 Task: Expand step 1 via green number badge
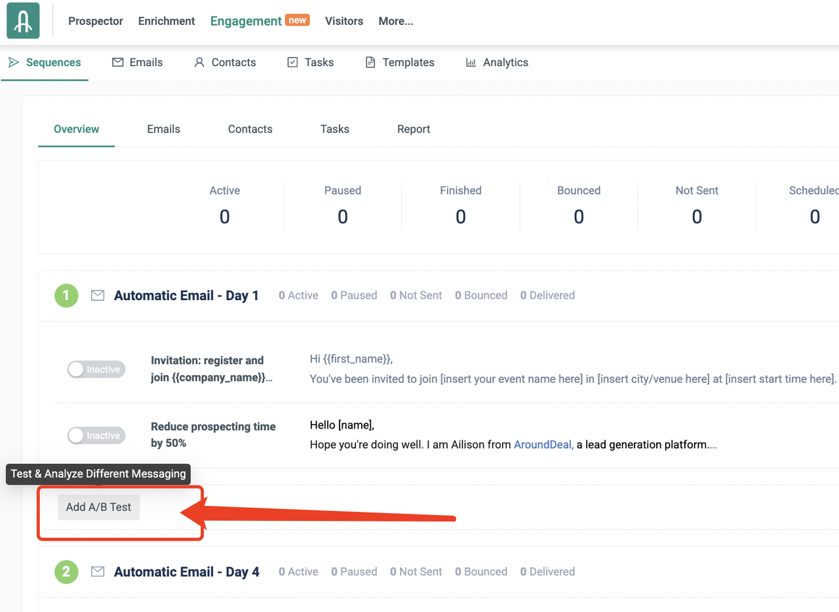pyautogui.click(x=66, y=296)
